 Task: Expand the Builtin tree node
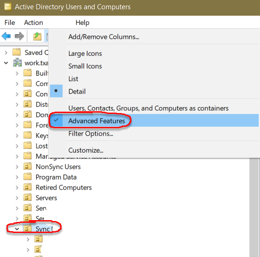[17, 73]
